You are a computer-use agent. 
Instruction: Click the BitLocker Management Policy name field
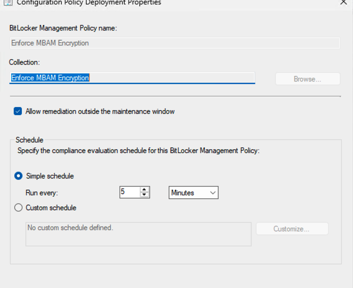click(175, 43)
